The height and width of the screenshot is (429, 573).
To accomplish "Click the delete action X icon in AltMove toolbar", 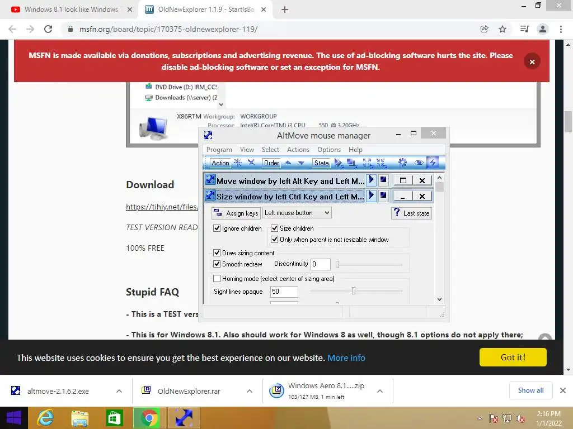I will click(251, 163).
